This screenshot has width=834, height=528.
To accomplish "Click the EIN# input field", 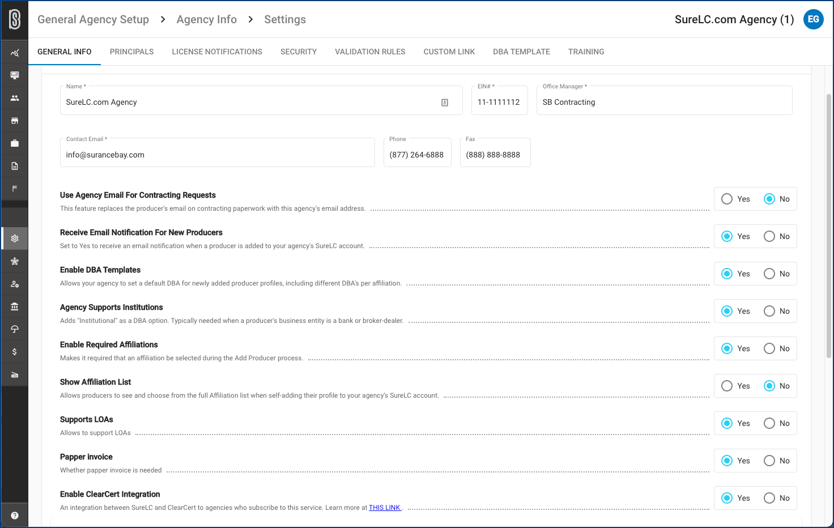I will click(x=500, y=100).
